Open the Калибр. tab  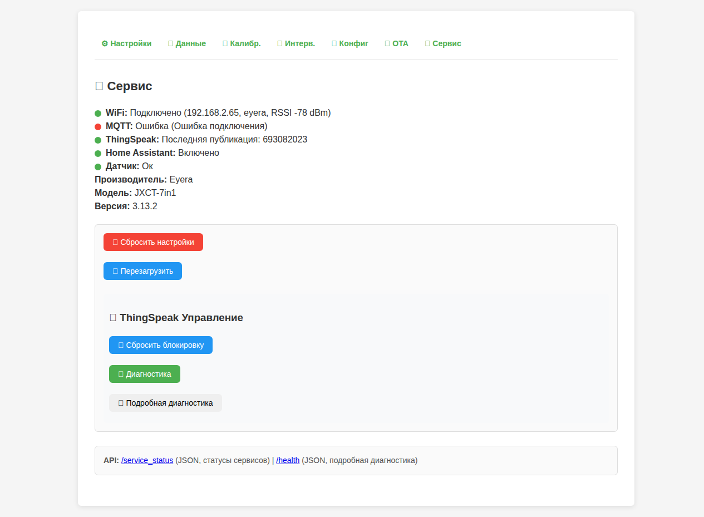coord(242,43)
